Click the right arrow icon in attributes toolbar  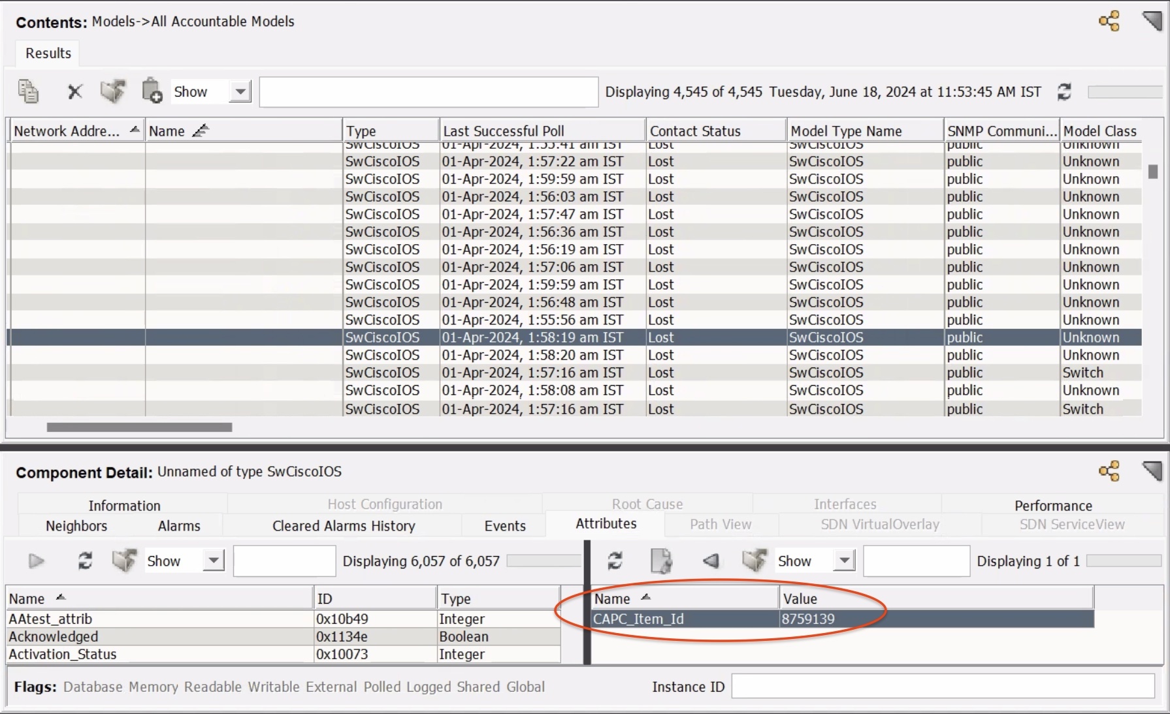coord(37,561)
